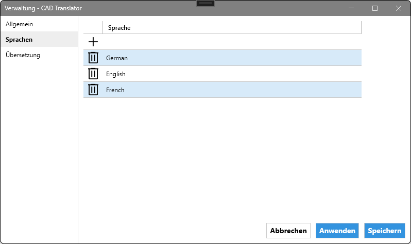Click the handle at the title bar's top center
Image resolution: width=411 pixels, height=244 pixels.
205,4
